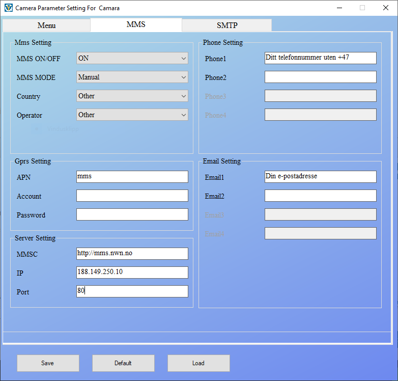
Task: Click the 'Email2' label
Action: (x=214, y=196)
